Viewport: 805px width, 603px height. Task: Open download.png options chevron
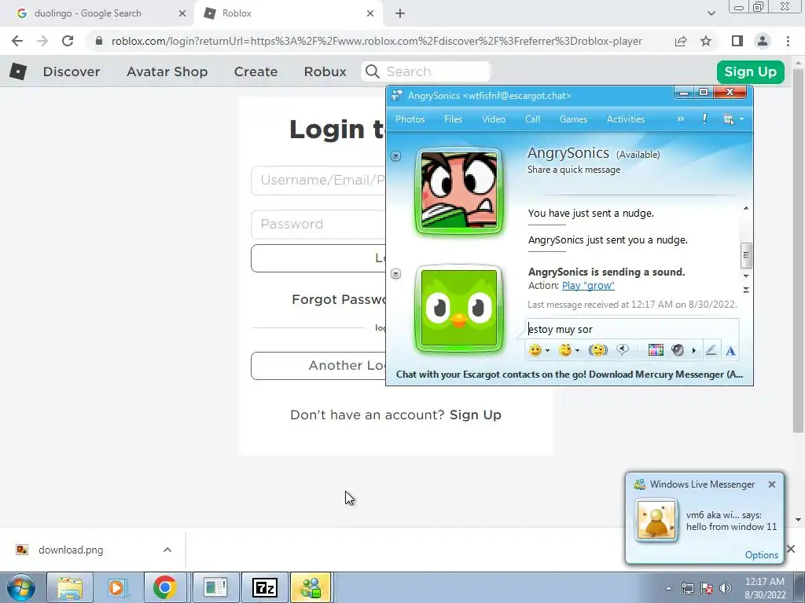point(167,550)
